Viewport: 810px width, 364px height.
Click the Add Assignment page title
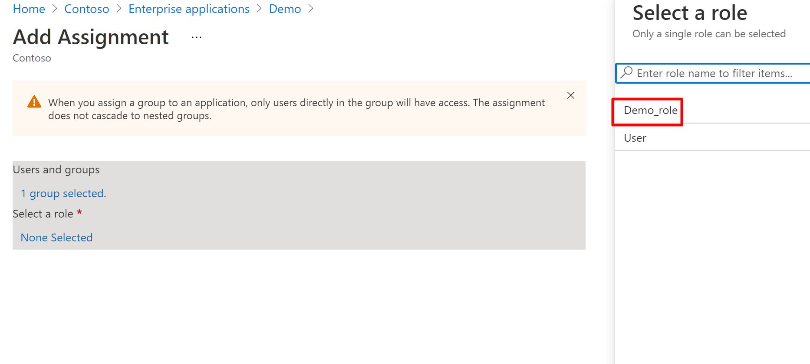[x=91, y=37]
